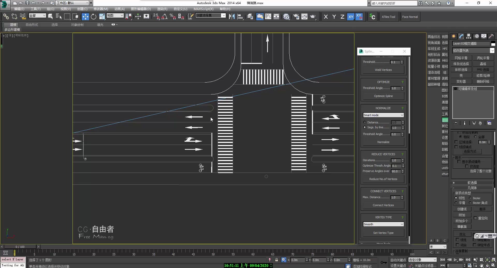Click the Mirror tool icon
The height and width of the screenshot is (268, 497).
pos(232,17)
